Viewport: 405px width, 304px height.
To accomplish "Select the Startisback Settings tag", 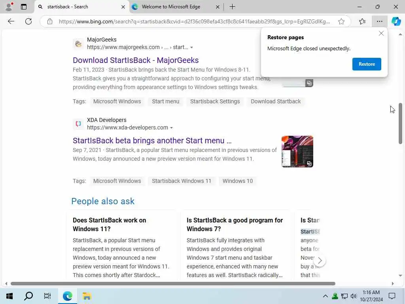I will pyautogui.click(x=215, y=101).
